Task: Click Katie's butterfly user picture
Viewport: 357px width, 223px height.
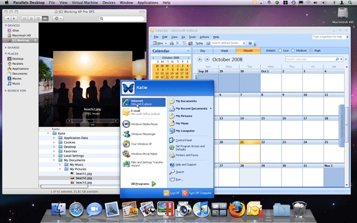Action: coord(128,88)
